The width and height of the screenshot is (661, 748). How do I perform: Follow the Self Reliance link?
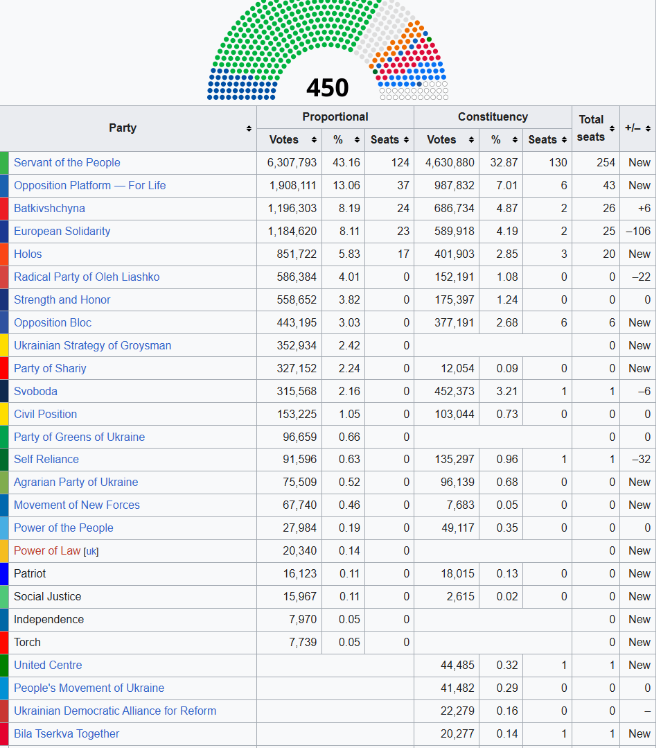click(x=46, y=460)
